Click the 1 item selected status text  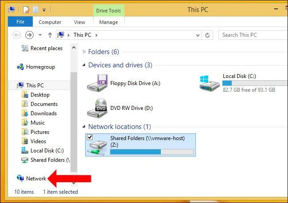(x=60, y=192)
